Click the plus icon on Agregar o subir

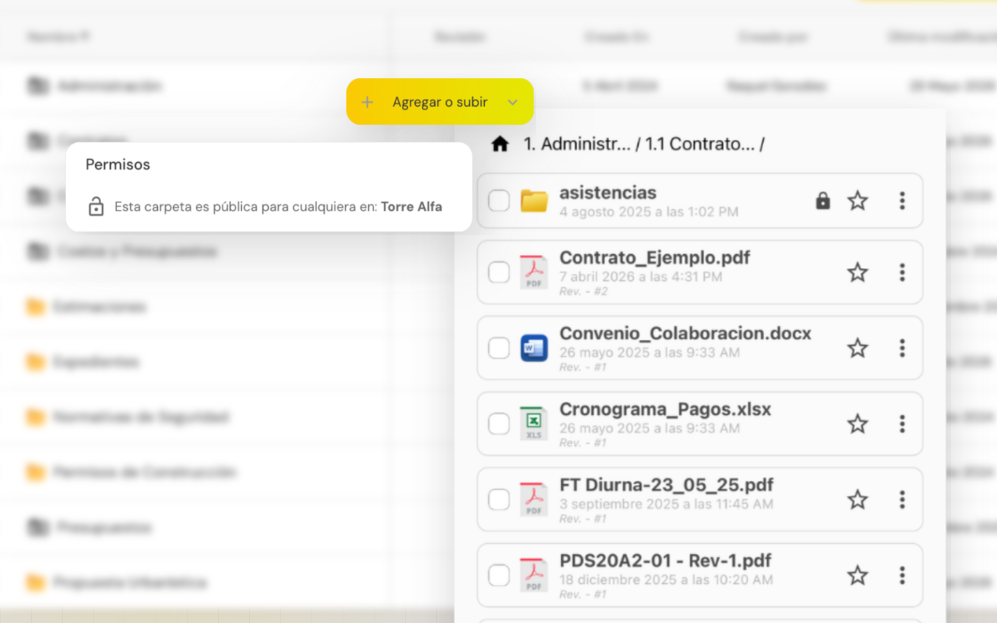coord(367,102)
